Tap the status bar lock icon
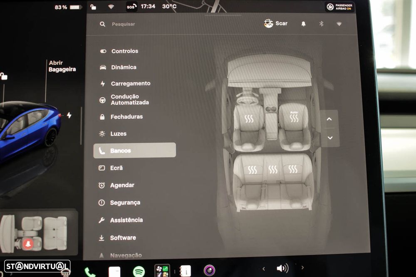 [93, 7]
